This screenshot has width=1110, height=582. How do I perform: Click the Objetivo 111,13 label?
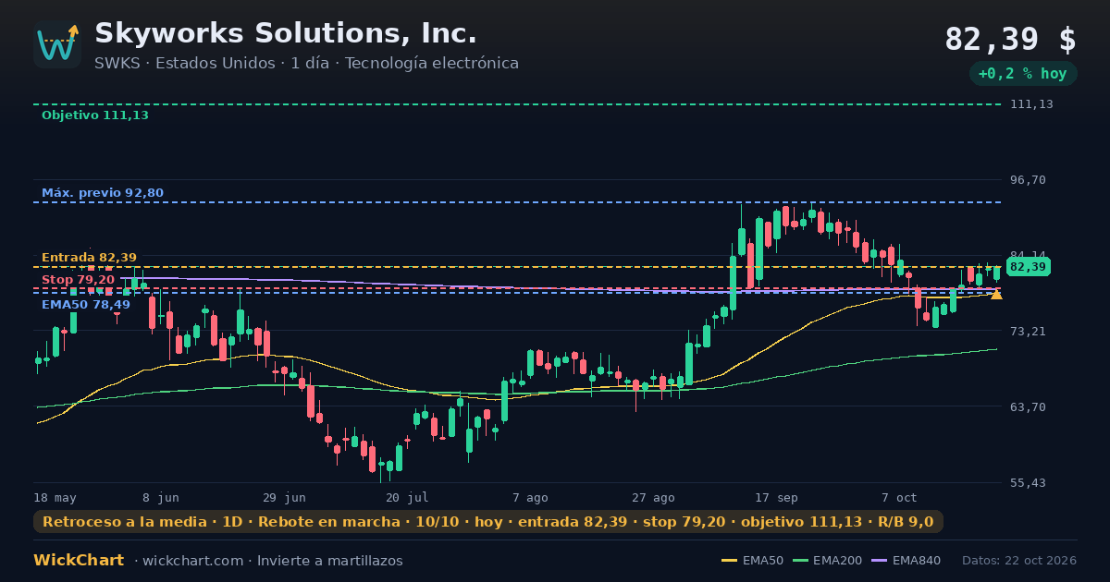[94, 115]
